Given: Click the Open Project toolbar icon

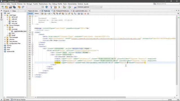Looking at the screenshot, I should [x=10, y=7].
